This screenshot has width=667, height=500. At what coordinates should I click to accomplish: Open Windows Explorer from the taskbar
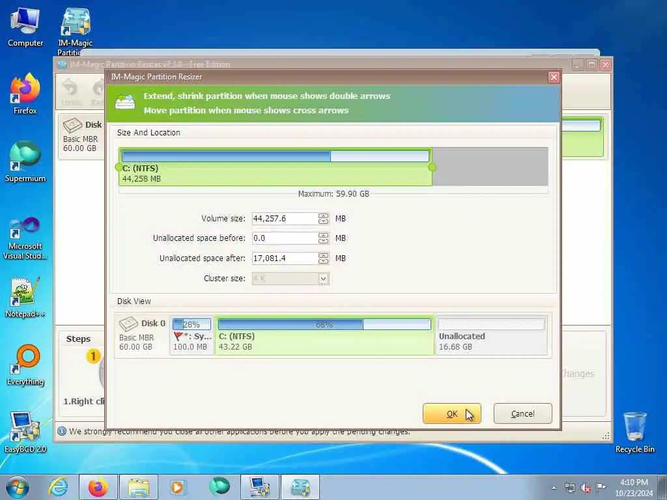tap(139, 487)
